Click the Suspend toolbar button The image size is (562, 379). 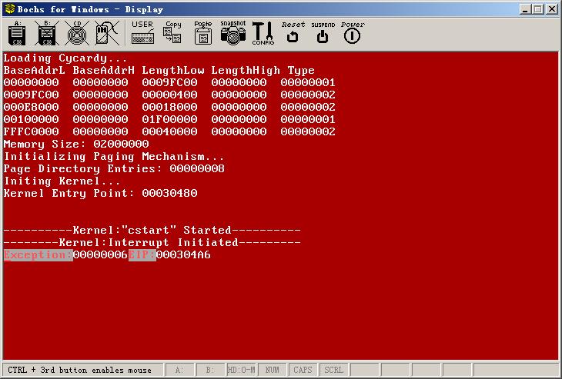pyautogui.click(x=323, y=33)
